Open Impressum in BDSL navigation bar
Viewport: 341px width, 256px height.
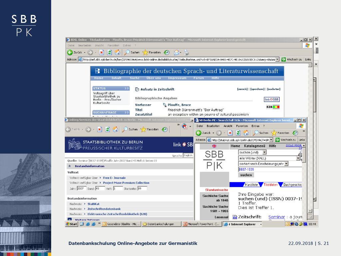pos(177,78)
